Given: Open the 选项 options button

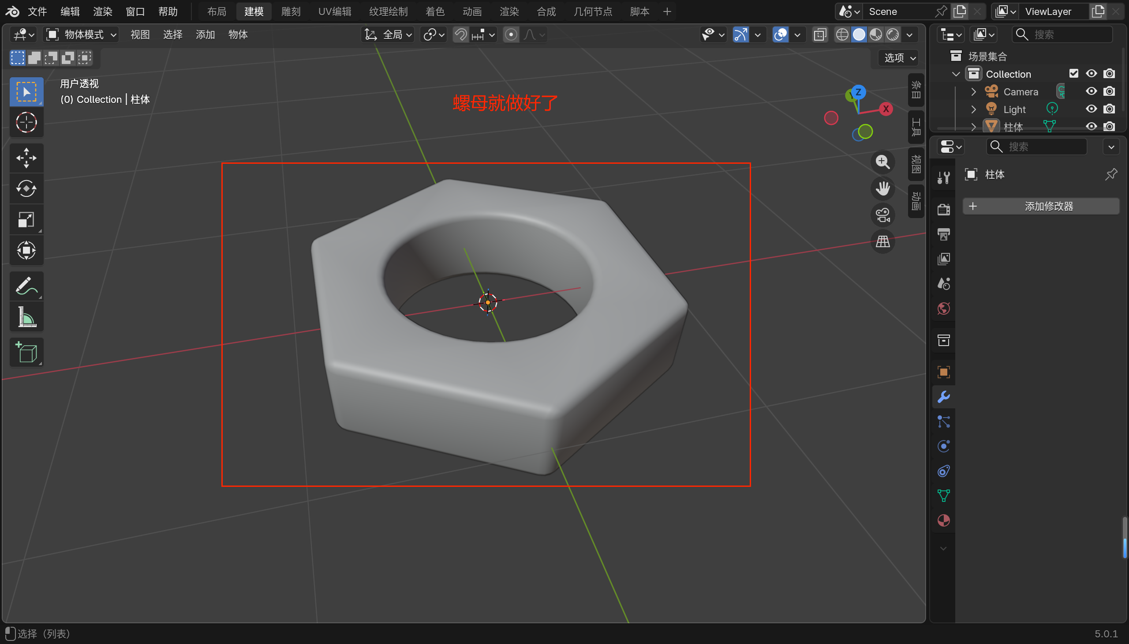Looking at the screenshot, I should pos(899,58).
